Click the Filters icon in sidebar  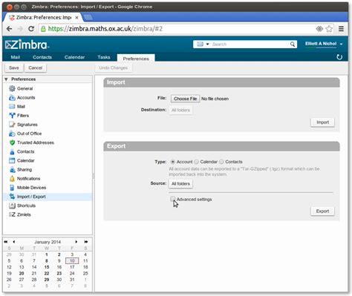click(x=12, y=116)
